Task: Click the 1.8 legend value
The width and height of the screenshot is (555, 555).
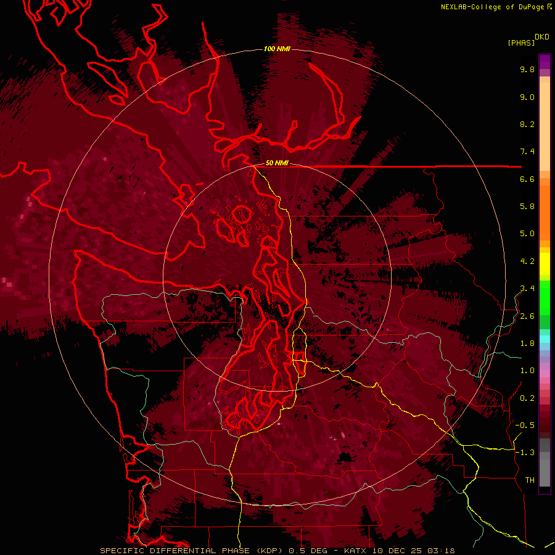Action: pos(527,343)
